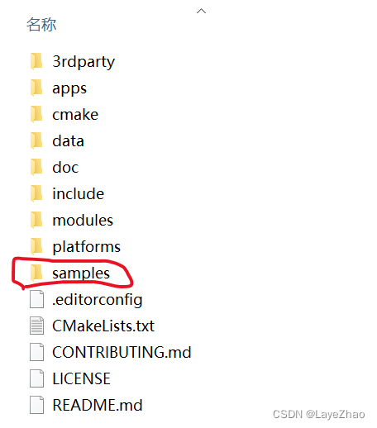Select the README.md file name
This screenshot has height=428, width=377.
98,405
